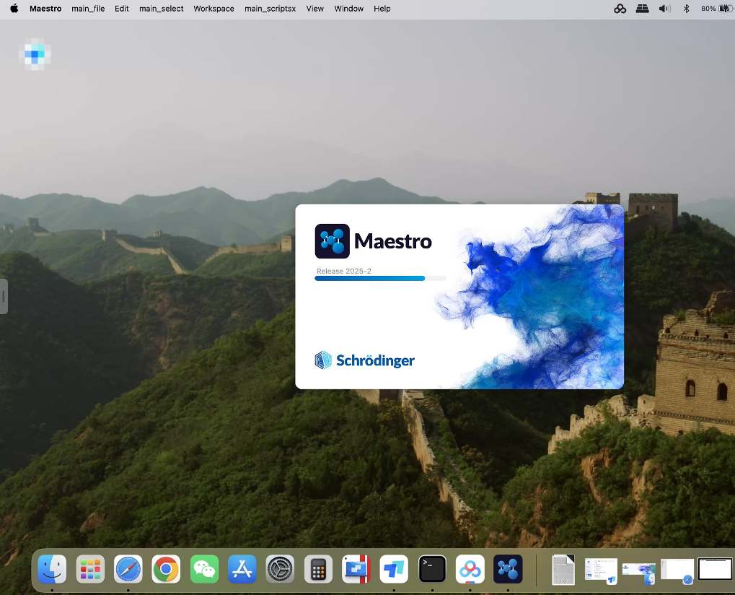735x595 pixels.
Task: Open the text document in the Dock
Action: [563, 569]
